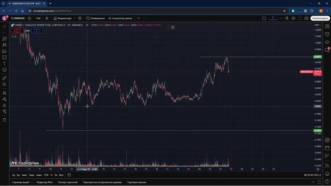
Task: Open the notifications bell icon
Action: pyautogui.click(x=327, y=174)
